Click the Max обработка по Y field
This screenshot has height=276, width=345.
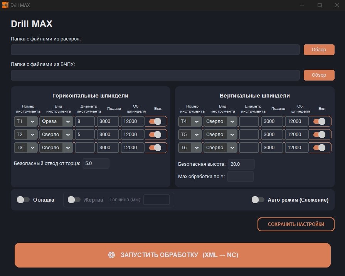[x=241, y=177]
